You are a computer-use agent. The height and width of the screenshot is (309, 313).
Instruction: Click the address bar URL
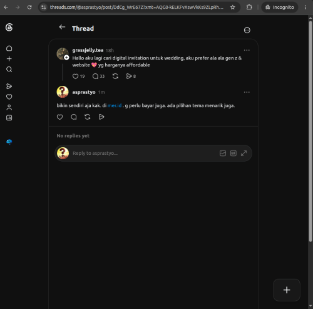[x=136, y=8]
